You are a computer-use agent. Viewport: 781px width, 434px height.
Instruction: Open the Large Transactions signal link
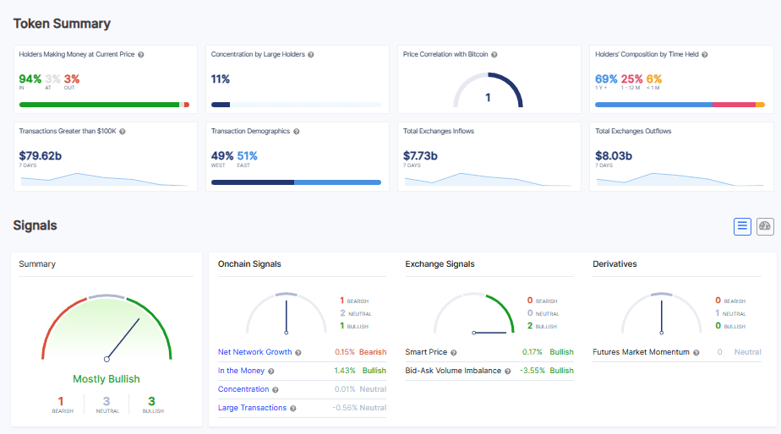[x=252, y=408]
